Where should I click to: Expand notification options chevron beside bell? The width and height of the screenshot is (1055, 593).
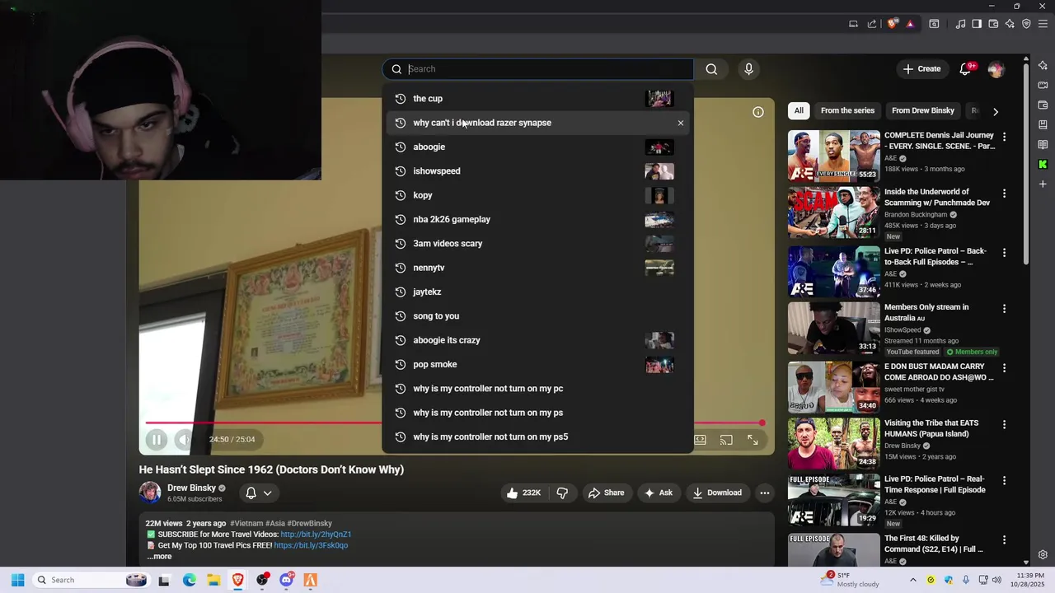268,493
